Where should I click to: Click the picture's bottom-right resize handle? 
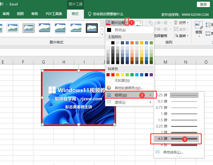pos(114,124)
